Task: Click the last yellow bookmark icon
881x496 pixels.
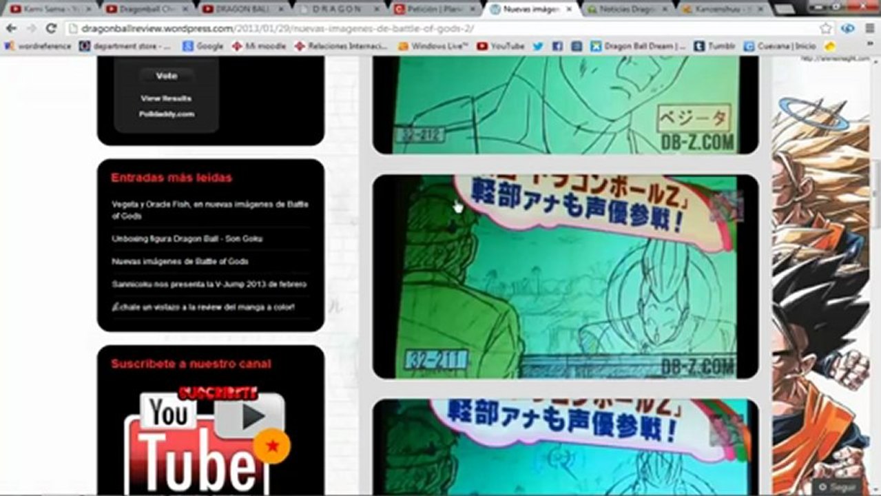Action: pos(829,46)
